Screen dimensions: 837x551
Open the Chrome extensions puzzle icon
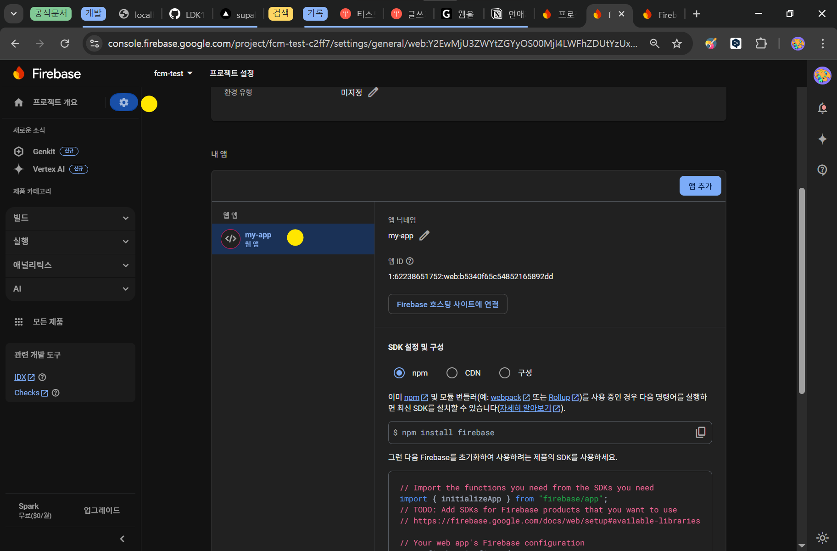coord(761,44)
